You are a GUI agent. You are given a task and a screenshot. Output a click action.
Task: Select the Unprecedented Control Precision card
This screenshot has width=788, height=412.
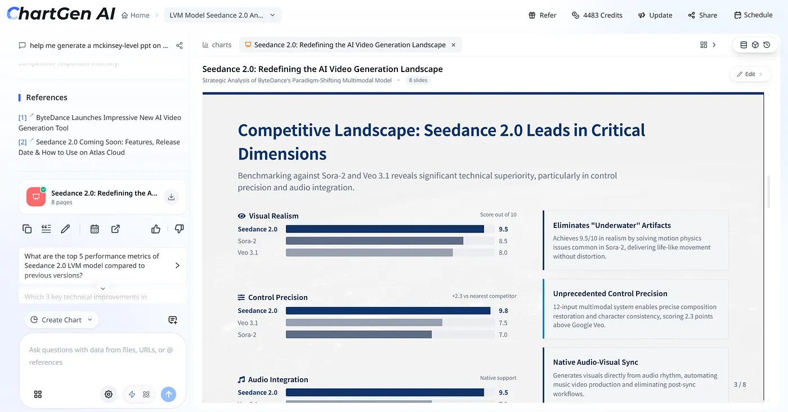635,309
